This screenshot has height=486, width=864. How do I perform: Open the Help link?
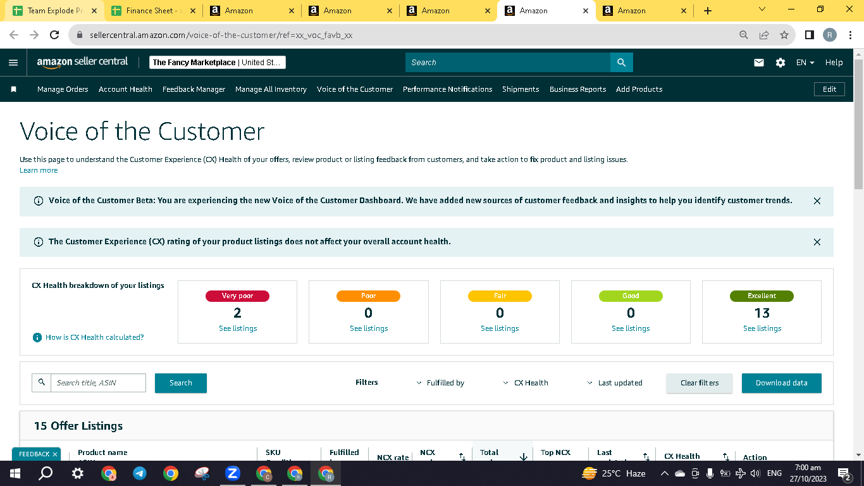click(x=834, y=63)
